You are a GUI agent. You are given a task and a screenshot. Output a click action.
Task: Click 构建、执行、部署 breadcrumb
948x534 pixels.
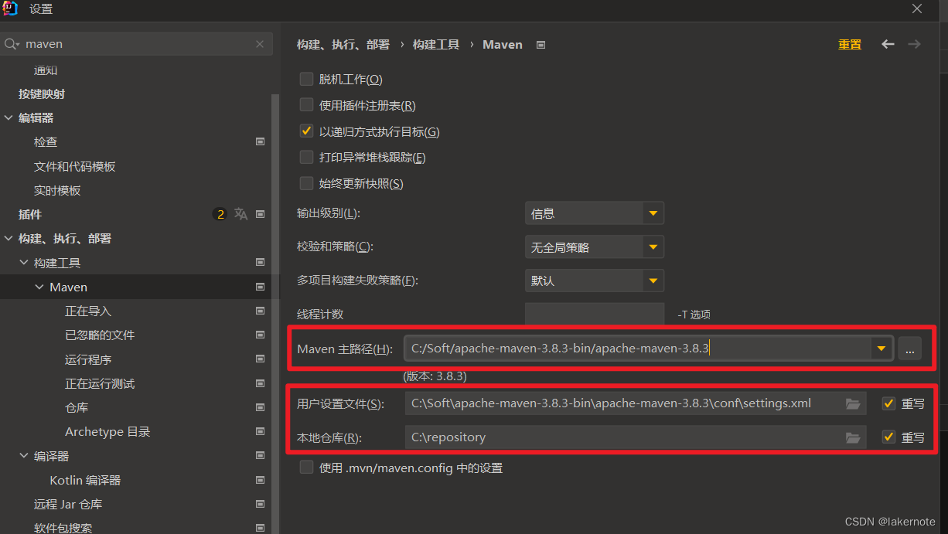pos(343,45)
